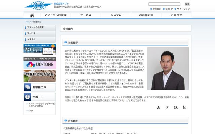215x134 pixels.
Task: Open サイトマップ header link
Action: (x=183, y=9)
